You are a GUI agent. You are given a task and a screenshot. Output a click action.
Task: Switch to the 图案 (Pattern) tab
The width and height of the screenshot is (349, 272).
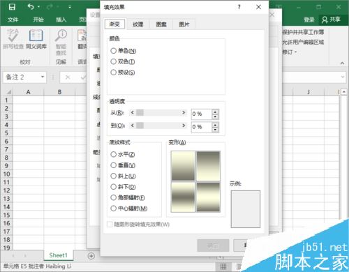coord(161,24)
